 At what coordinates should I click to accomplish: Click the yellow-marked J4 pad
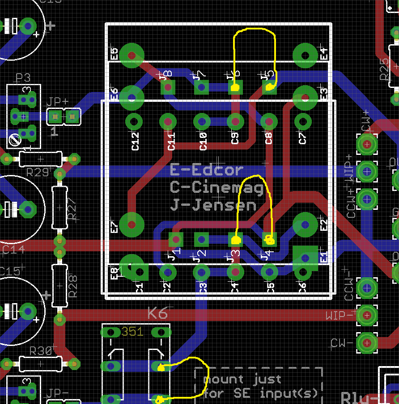pos(269,239)
